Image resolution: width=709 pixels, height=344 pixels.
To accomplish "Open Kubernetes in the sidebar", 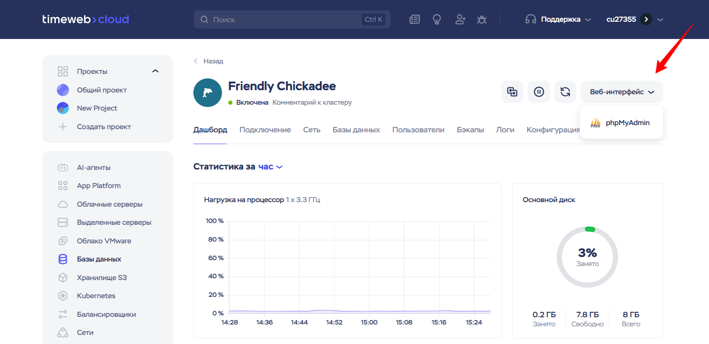I will click(96, 296).
